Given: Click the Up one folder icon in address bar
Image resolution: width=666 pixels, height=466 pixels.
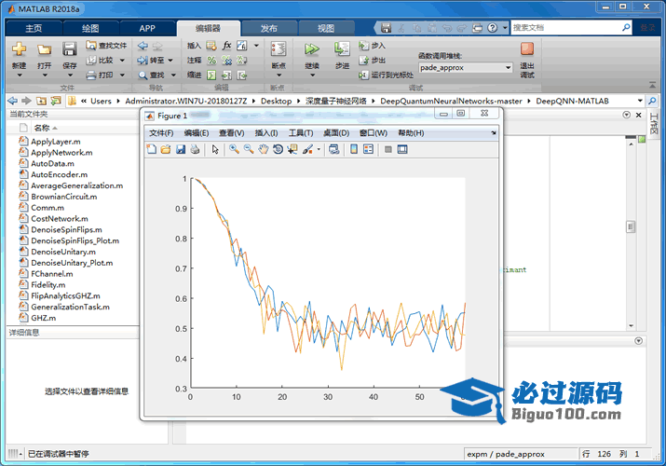Looking at the screenshot, I should point(41,101).
